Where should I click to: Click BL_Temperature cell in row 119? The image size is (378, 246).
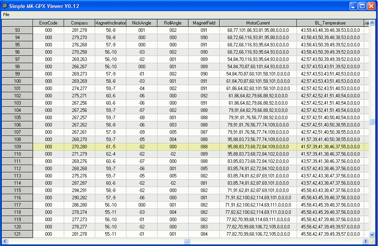pyautogui.click(x=330, y=220)
